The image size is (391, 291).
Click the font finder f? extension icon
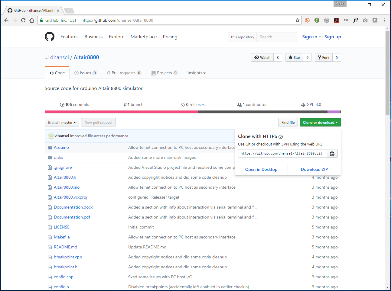[x=356, y=20]
